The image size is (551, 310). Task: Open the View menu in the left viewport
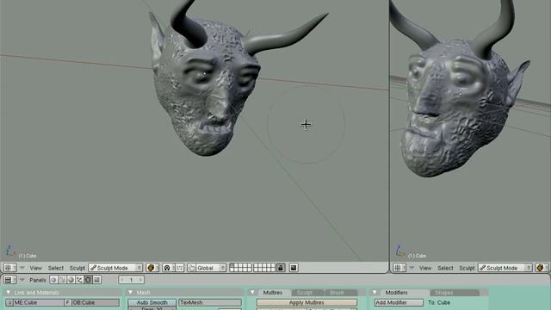point(35,268)
